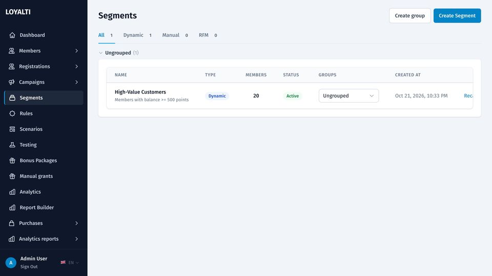
Task: Click the Manual grants gift icon
Action: tap(12, 176)
